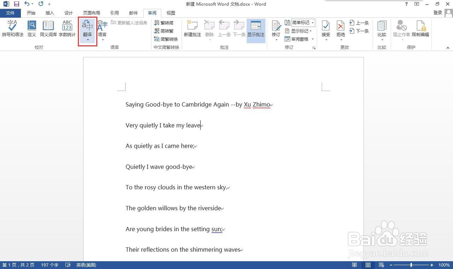Switch to the References (引用) tab
This screenshot has height=269, width=453.
[115, 13]
